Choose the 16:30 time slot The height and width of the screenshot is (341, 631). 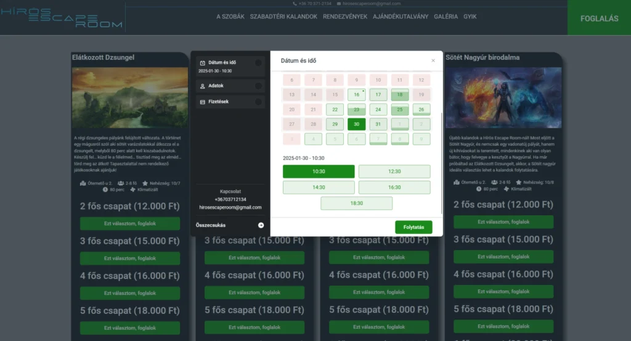coord(394,187)
